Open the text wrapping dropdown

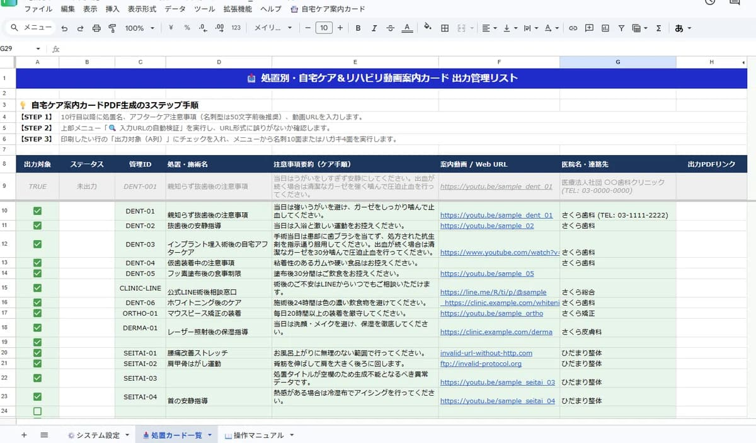click(530, 28)
